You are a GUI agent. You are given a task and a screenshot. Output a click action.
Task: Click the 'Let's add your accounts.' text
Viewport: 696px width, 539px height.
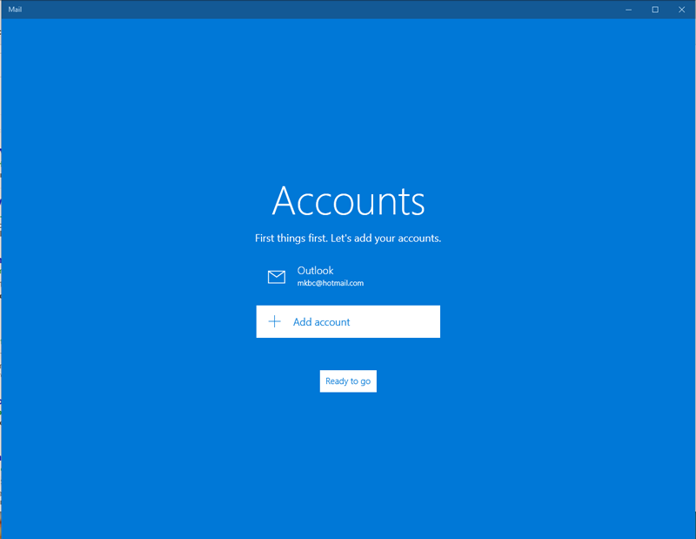point(385,239)
